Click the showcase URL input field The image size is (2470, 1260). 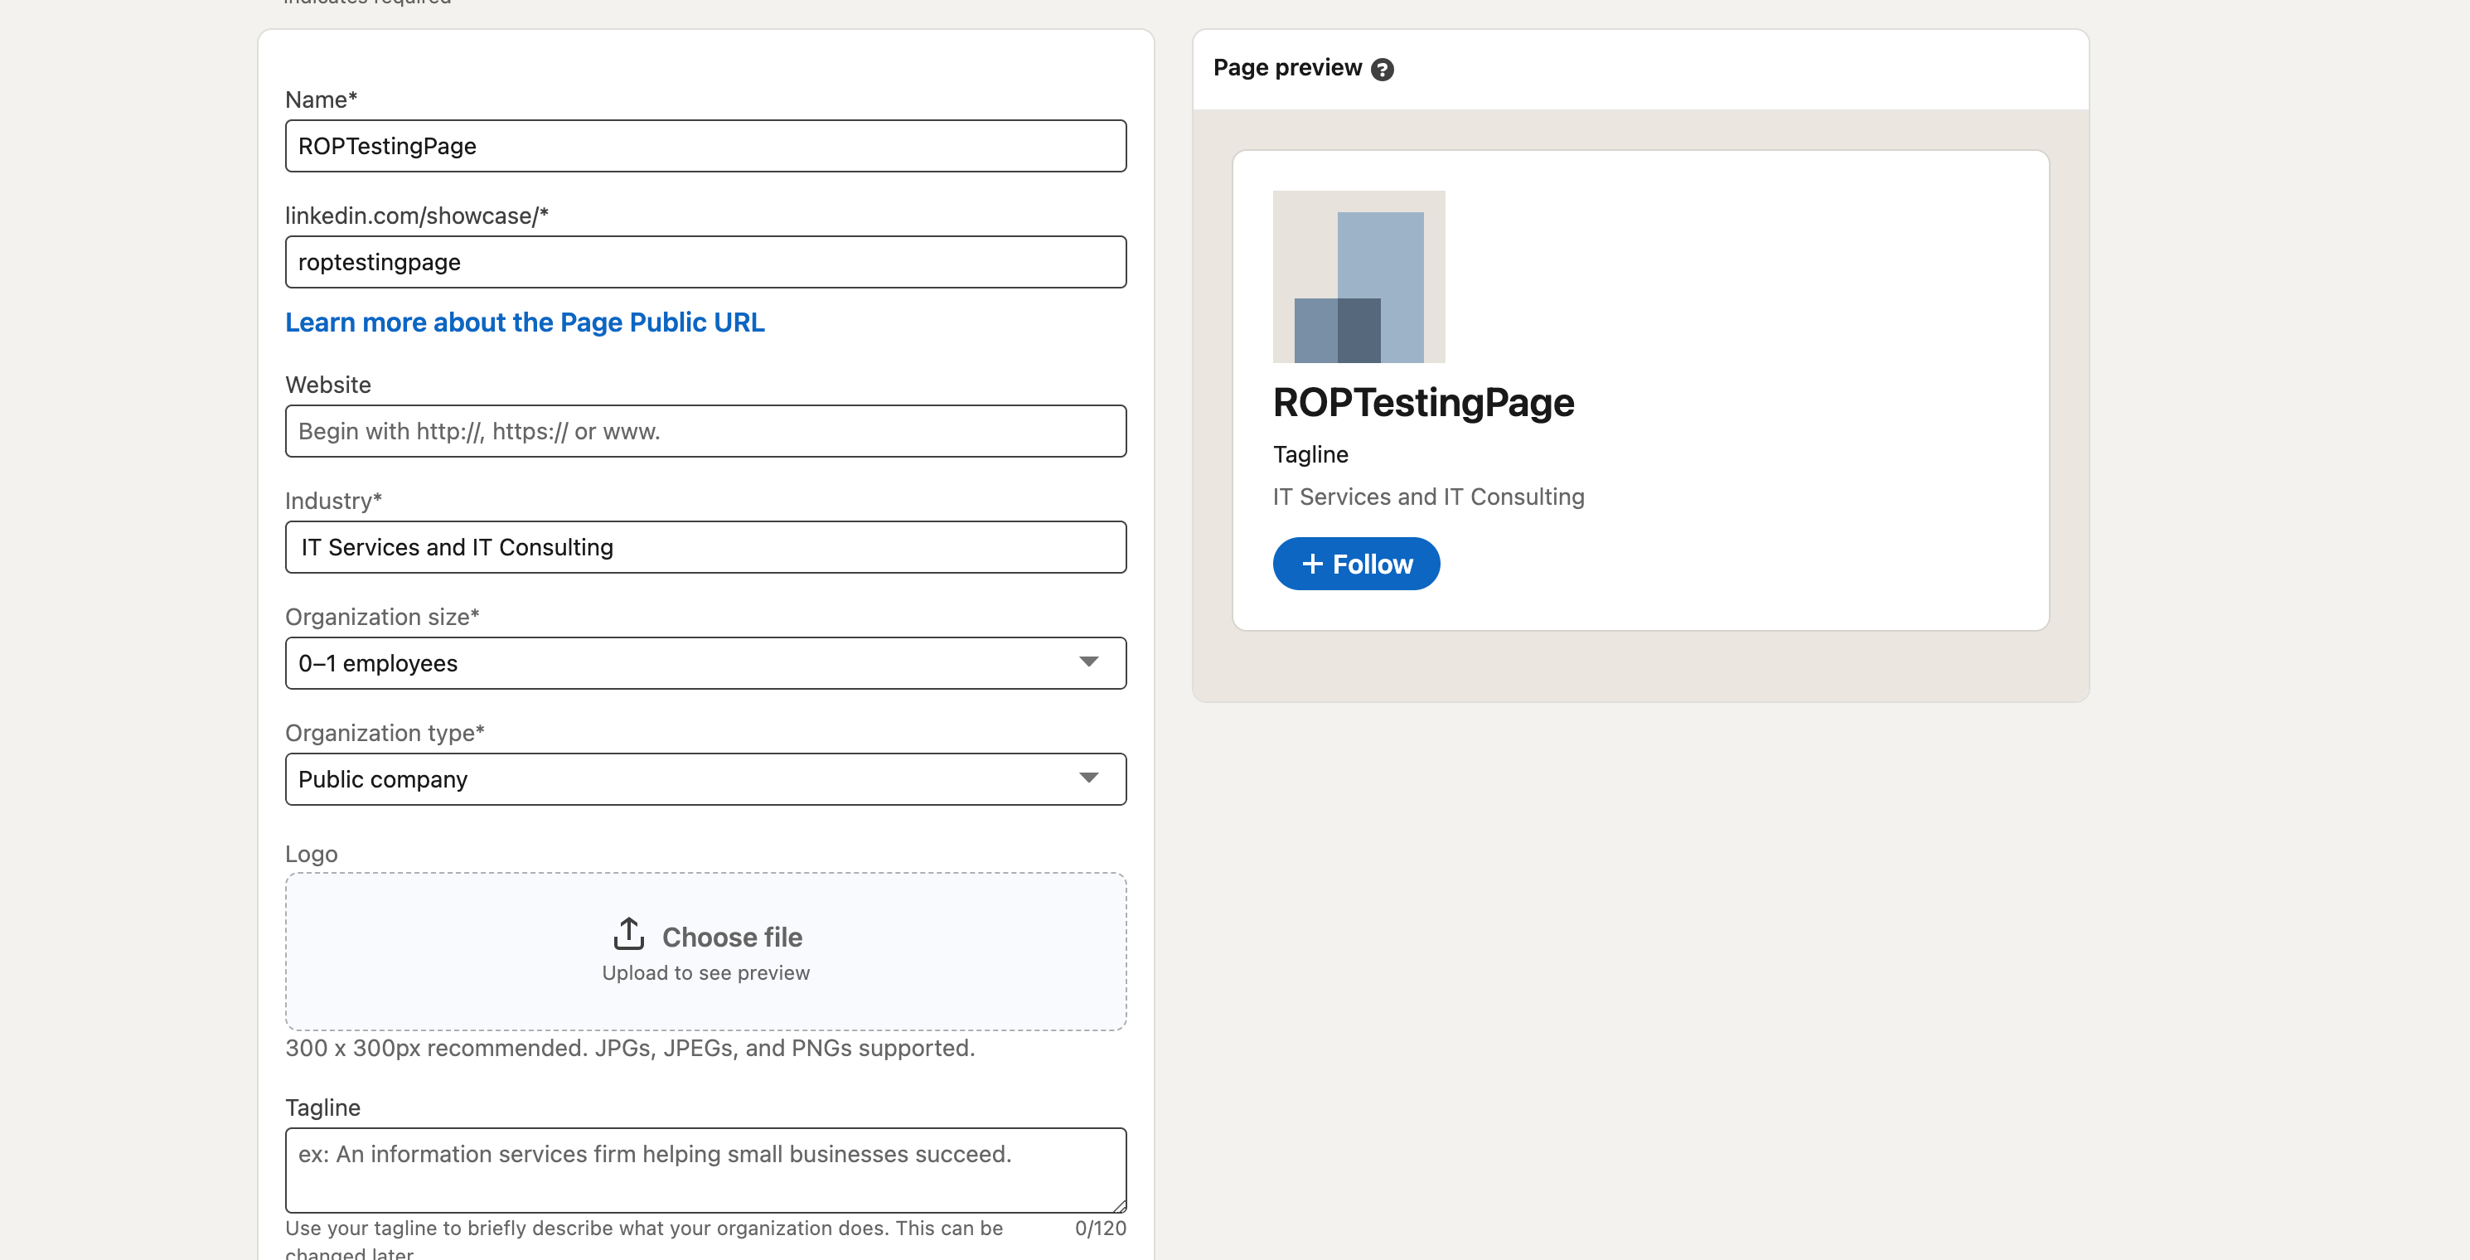[x=705, y=262]
